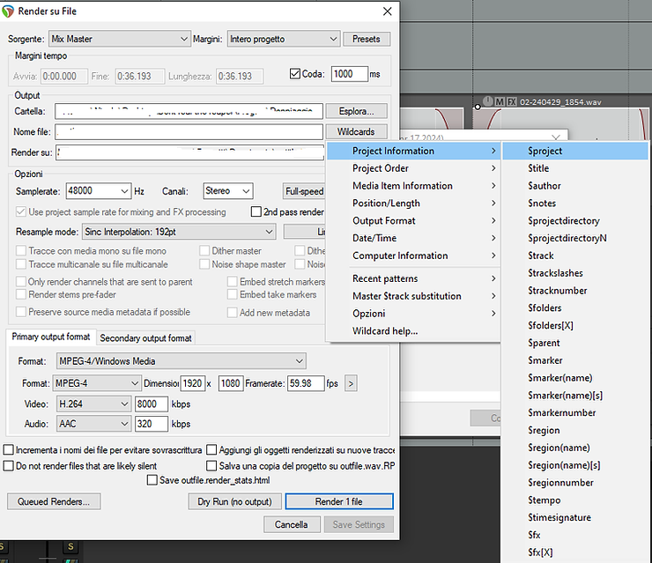Open Resample mode Sinc Interpolation dropdown

179,232
